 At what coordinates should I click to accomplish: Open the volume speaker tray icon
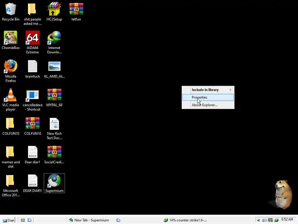pyautogui.click(x=264, y=220)
